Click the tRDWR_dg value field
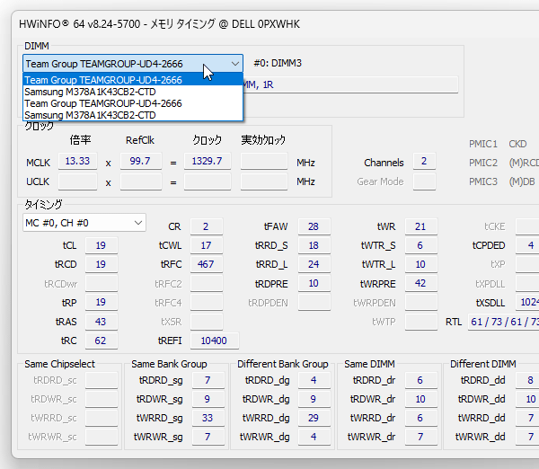Image resolution: width=539 pixels, height=469 pixels. tap(314, 399)
